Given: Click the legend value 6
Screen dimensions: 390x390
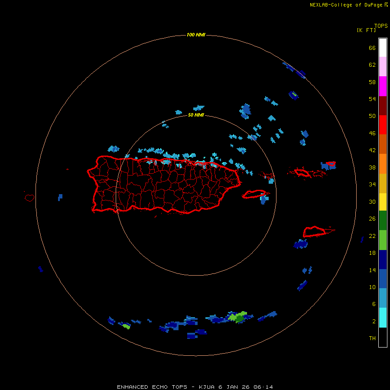Looking at the screenshot, I should 374,304.
